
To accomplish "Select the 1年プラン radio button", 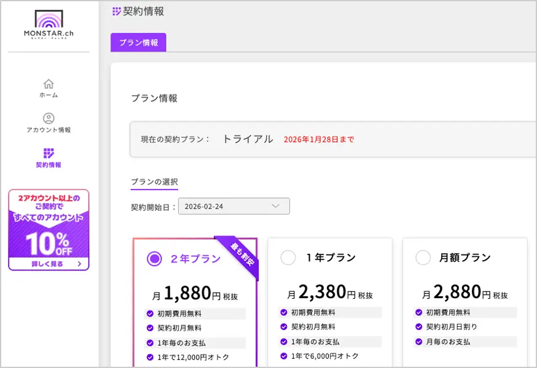I will (288, 258).
